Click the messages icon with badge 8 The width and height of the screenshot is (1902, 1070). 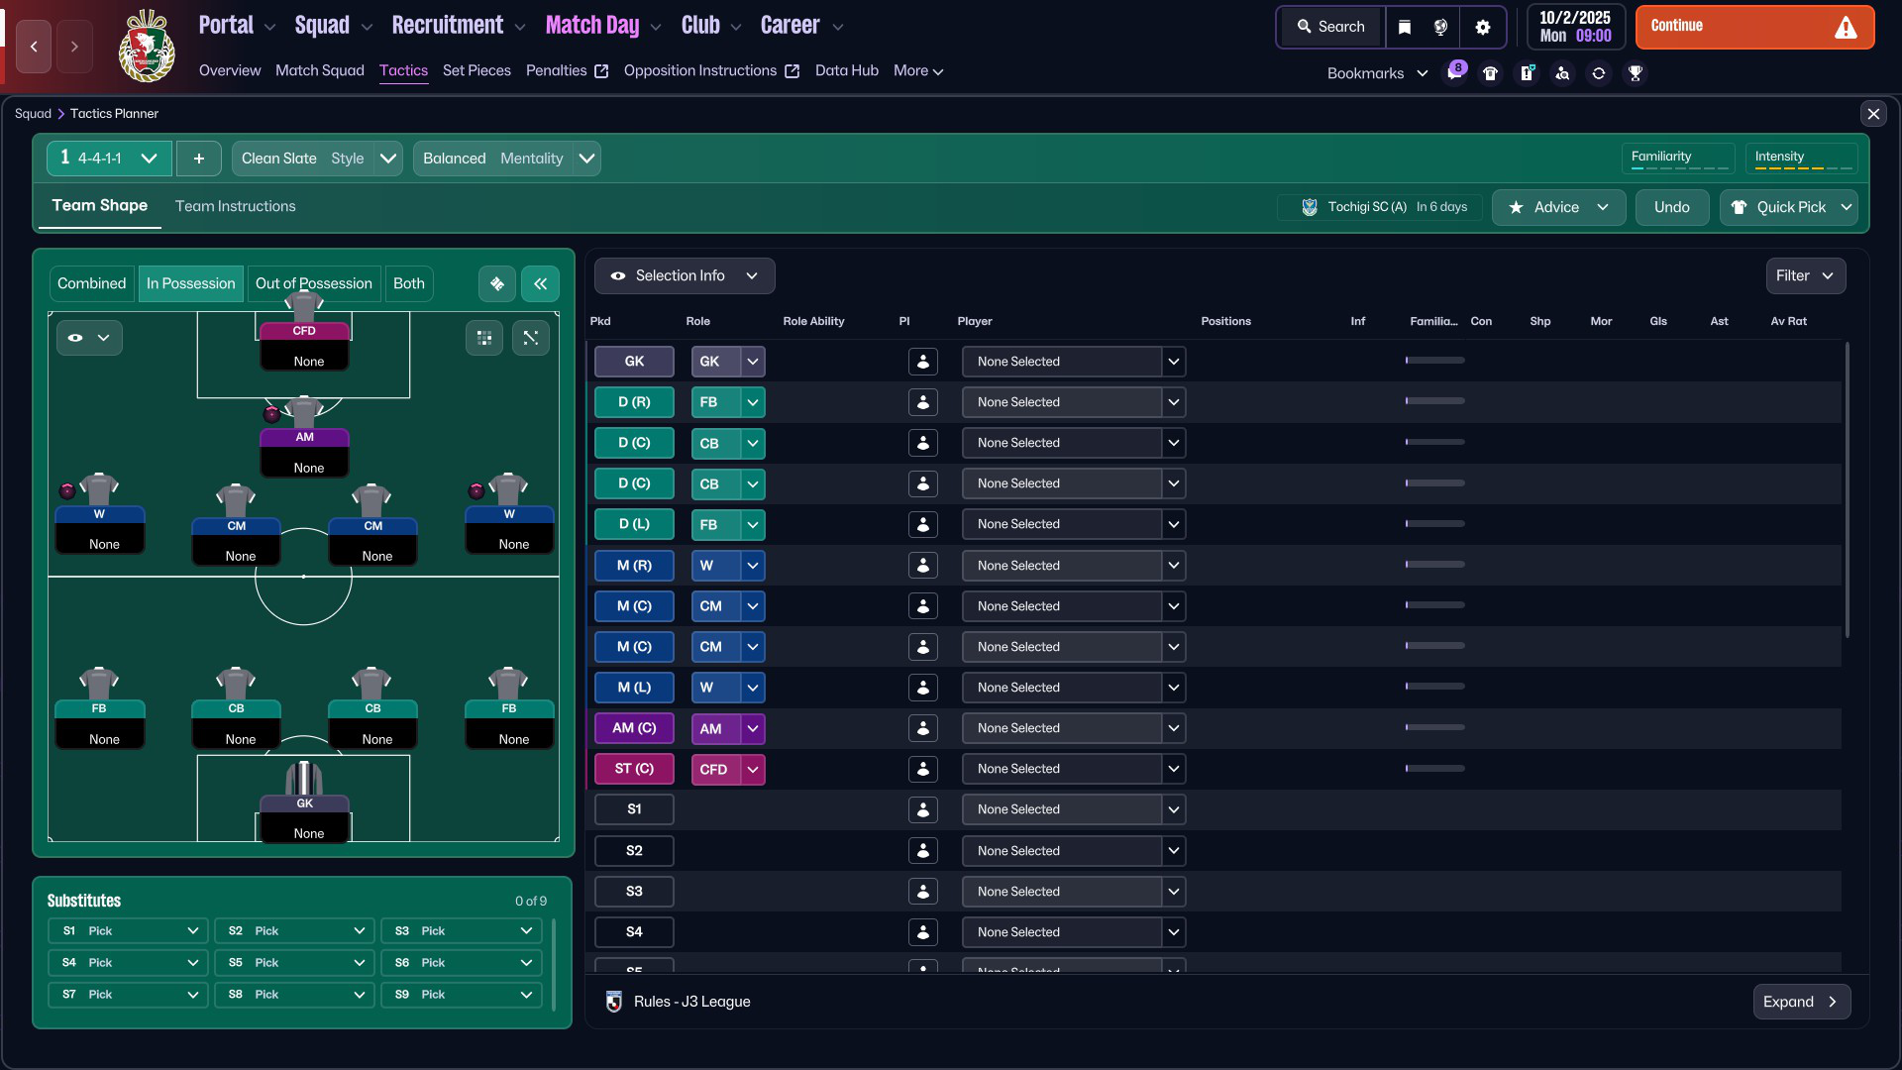click(1453, 72)
